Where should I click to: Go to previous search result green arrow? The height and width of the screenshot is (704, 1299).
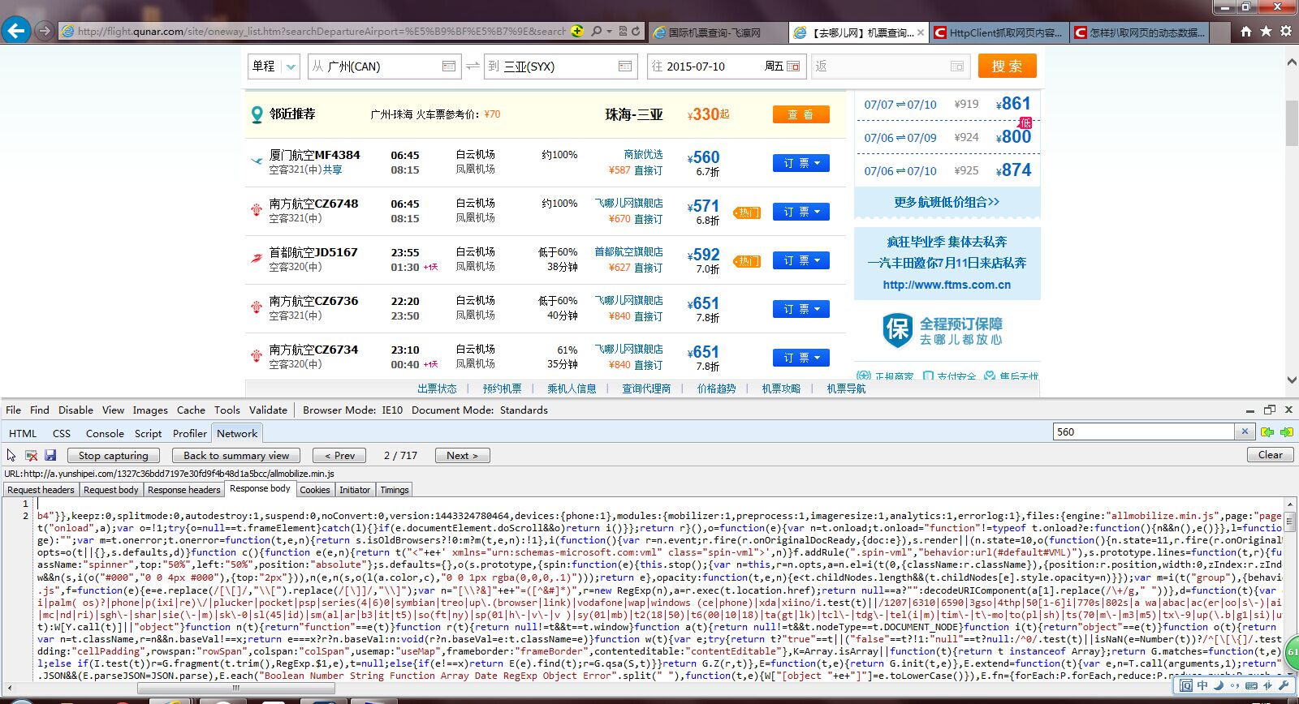click(x=1267, y=432)
